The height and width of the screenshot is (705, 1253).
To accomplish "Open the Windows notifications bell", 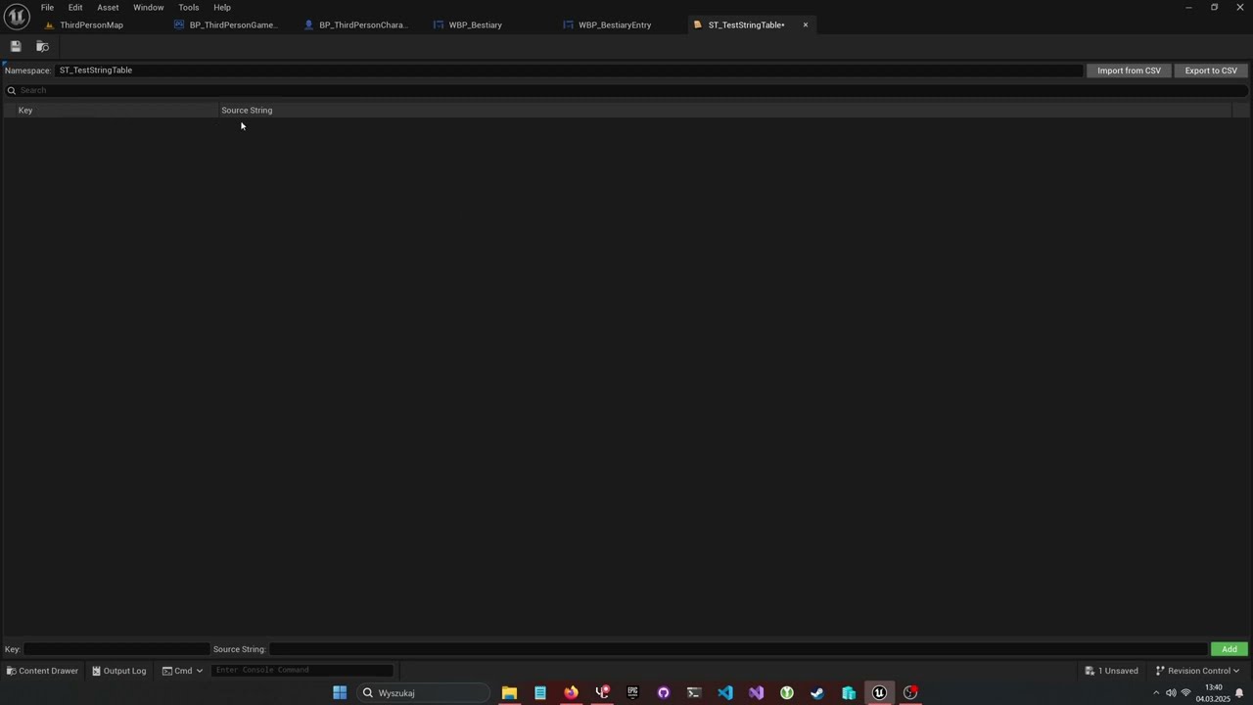I will coord(1239,693).
